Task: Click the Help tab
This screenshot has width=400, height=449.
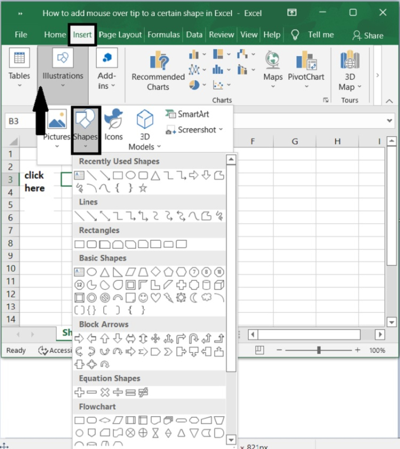Action: [x=272, y=34]
